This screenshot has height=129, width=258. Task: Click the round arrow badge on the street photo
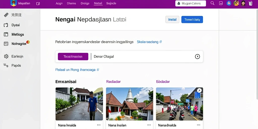pyautogui.click(x=199, y=90)
